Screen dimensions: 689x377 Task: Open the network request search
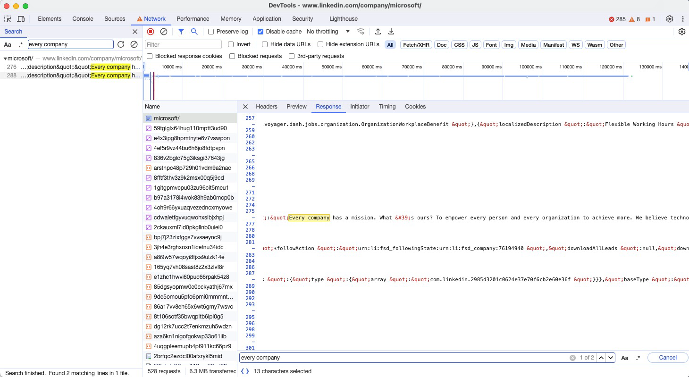click(193, 32)
